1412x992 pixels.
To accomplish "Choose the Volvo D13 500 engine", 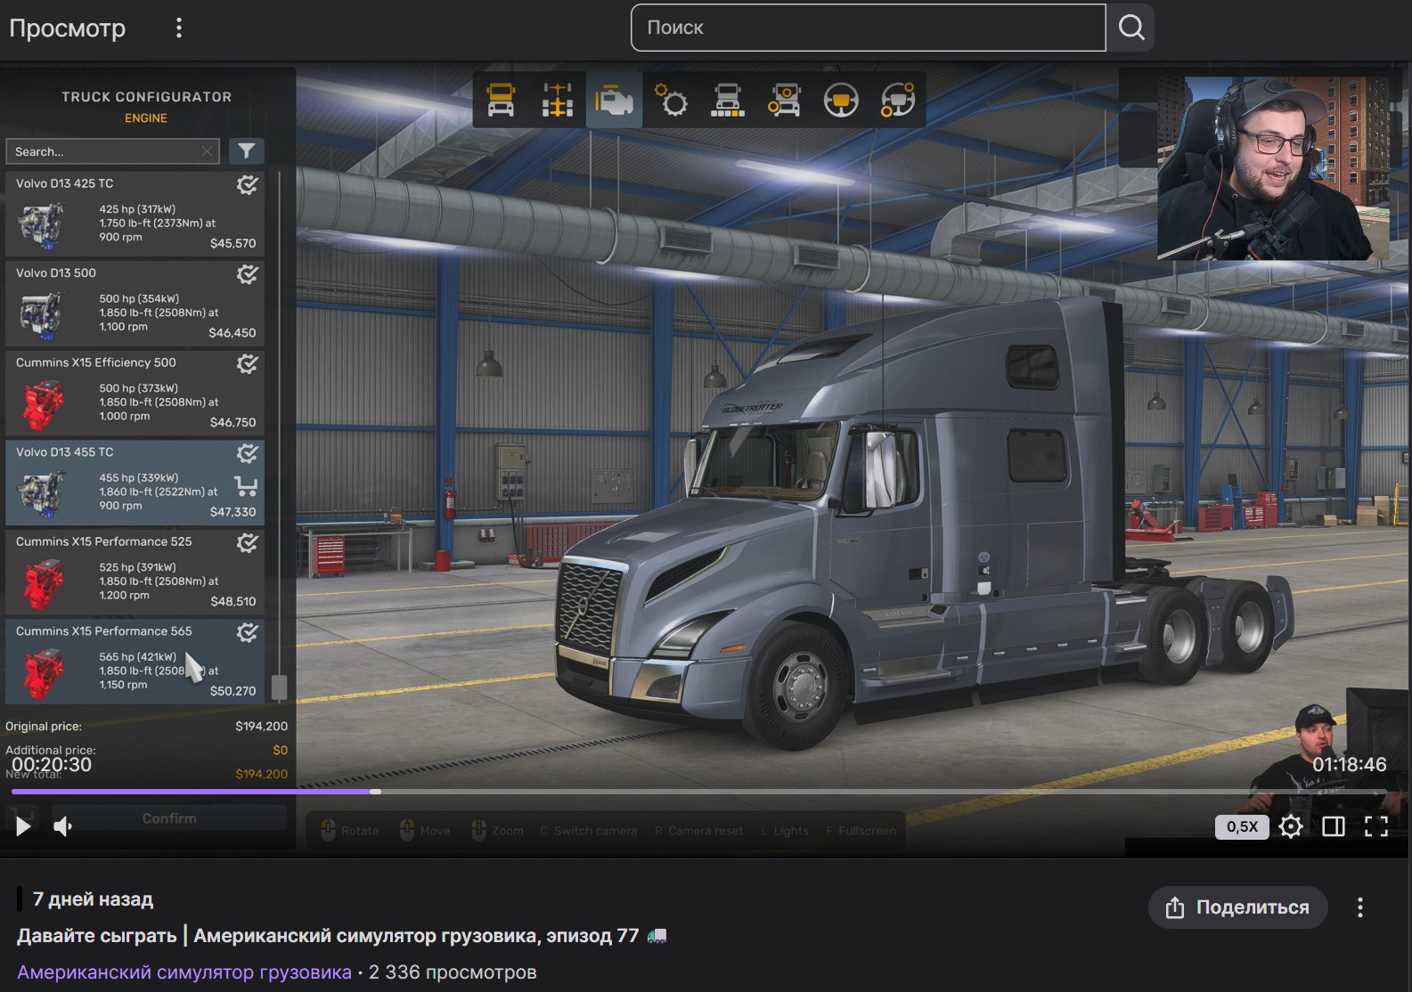I will coord(135,303).
